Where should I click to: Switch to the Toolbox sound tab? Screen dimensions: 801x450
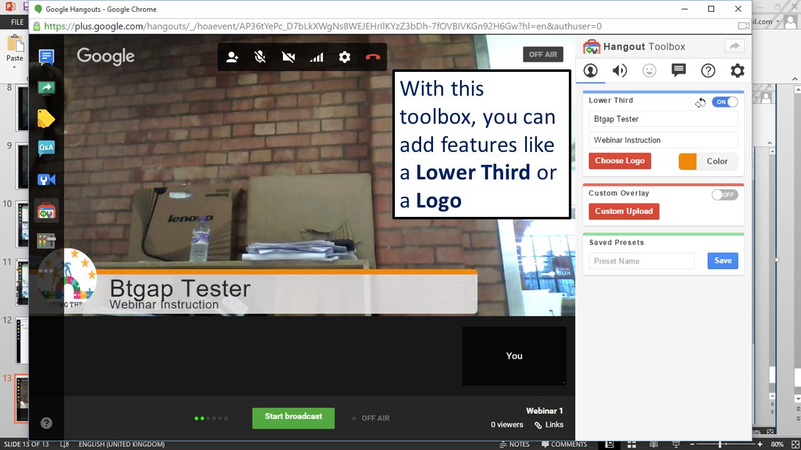[x=620, y=71]
